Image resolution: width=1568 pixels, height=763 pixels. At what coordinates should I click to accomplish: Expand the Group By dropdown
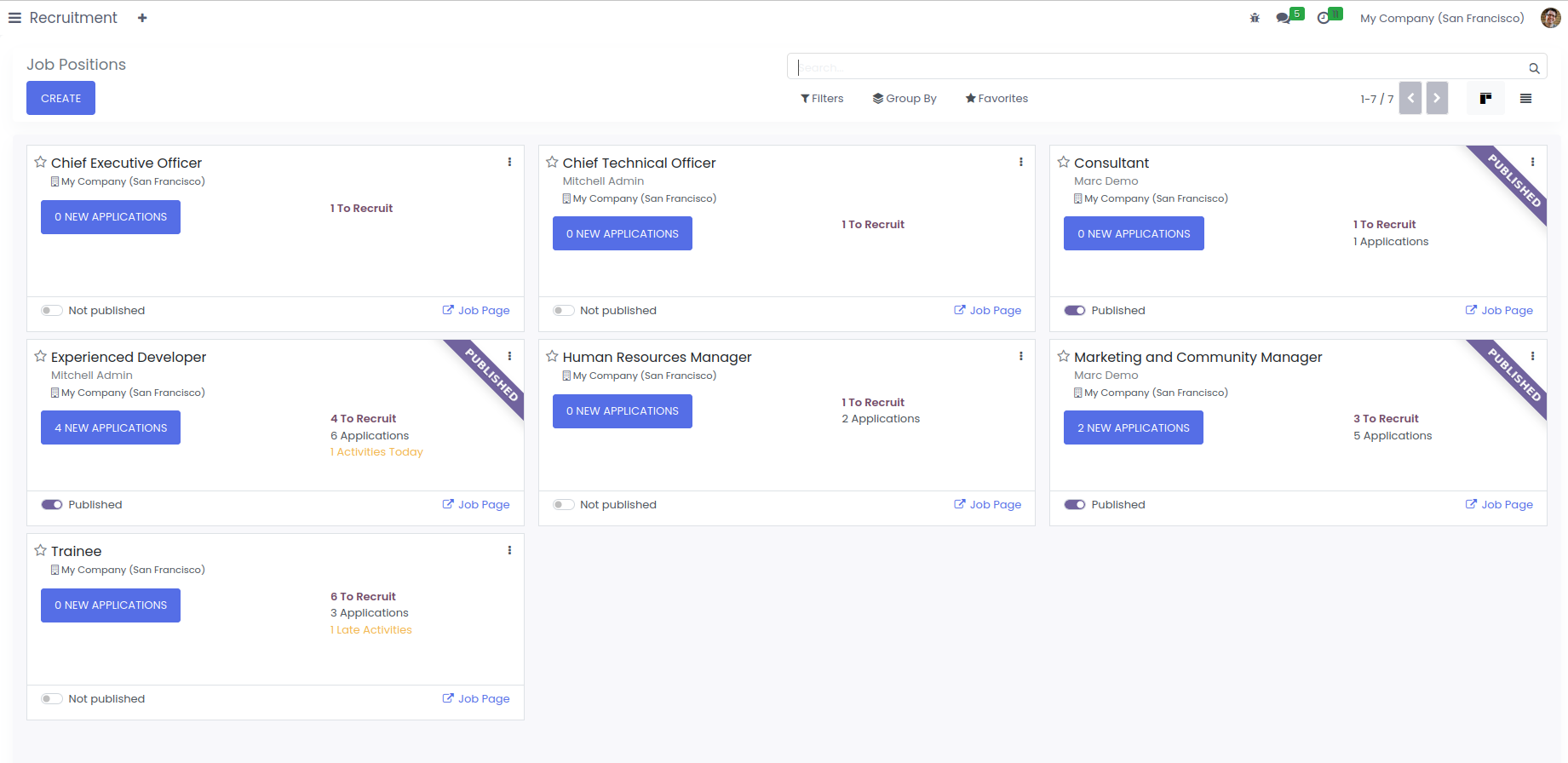coord(905,99)
